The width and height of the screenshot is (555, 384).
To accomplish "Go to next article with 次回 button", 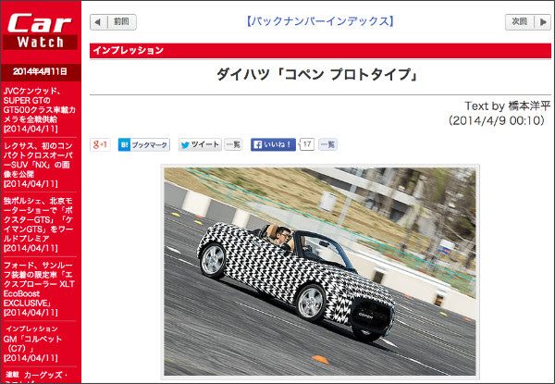I will (528, 22).
